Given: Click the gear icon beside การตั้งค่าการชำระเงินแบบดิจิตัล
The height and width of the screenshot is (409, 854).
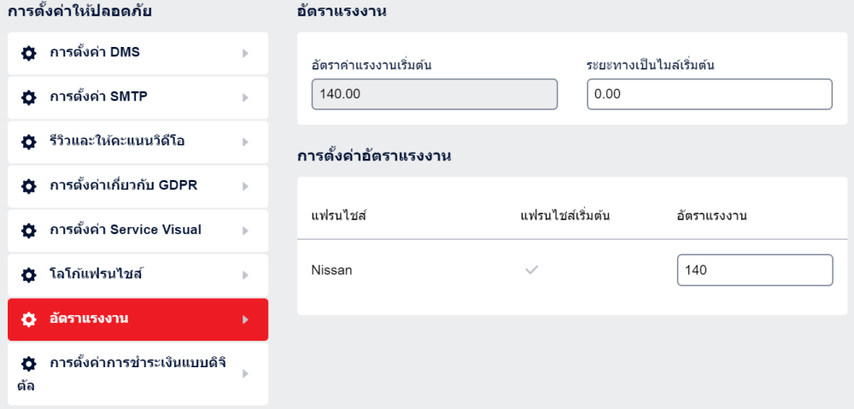Looking at the screenshot, I should pyautogui.click(x=29, y=364).
